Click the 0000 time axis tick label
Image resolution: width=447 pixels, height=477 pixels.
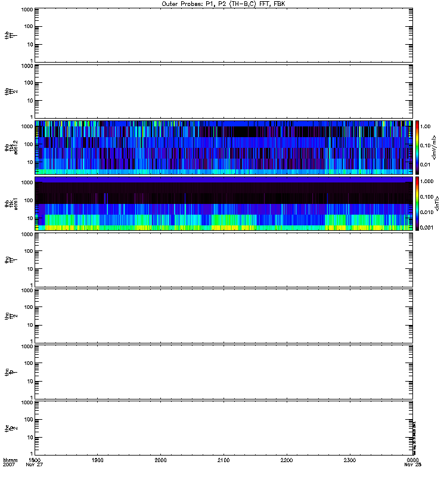[x=412, y=460]
